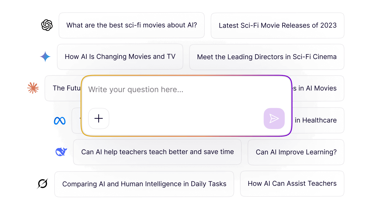Click the lavender send message button
This screenshot has height=223, width=373.
point(274,118)
